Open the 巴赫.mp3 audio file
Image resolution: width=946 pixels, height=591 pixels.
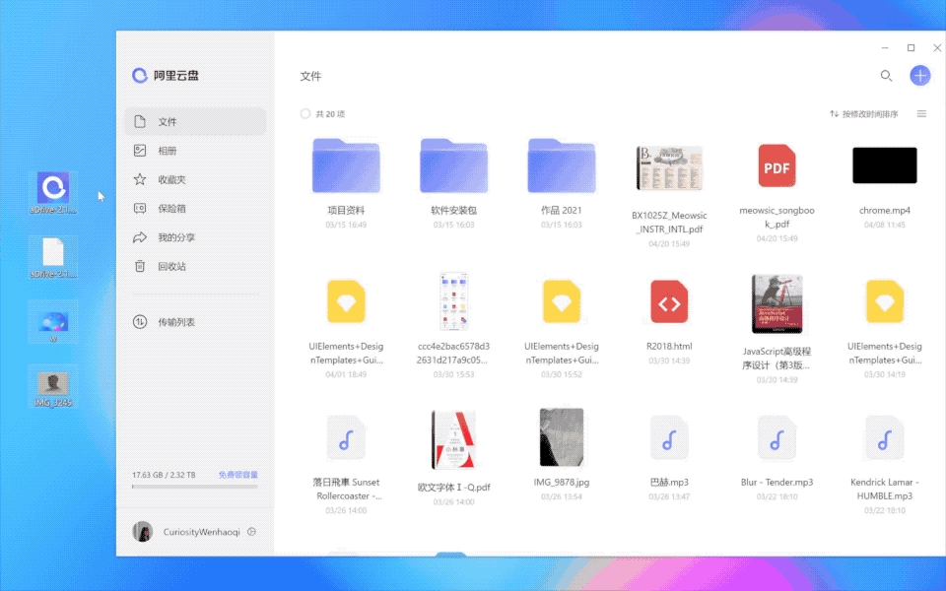[669, 438]
